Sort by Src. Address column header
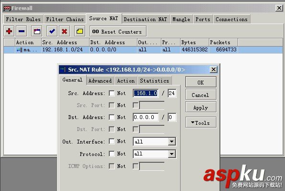This screenshot has height=191, width=285. pos(65,42)
